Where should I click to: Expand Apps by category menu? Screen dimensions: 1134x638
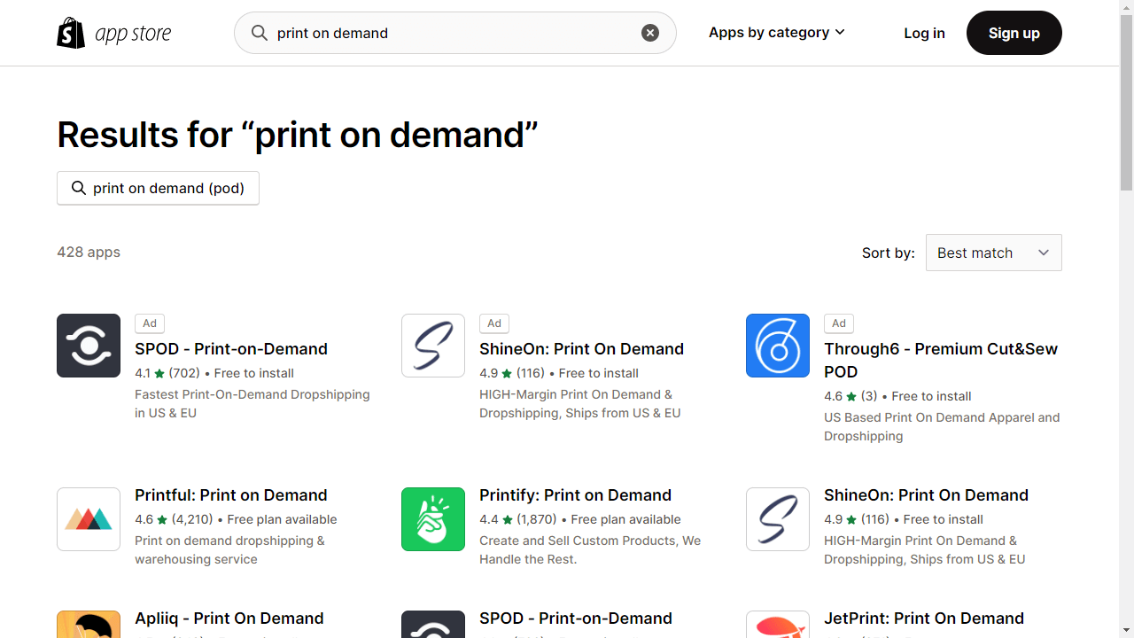(x=777, y=33)
